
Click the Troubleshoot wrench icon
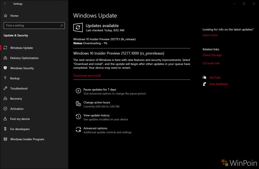(5, 88)
